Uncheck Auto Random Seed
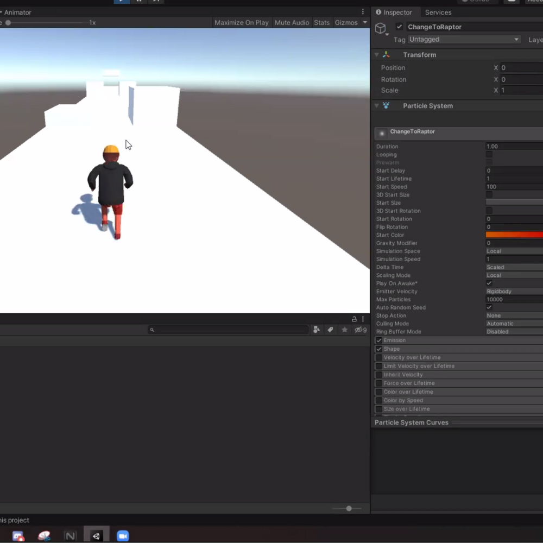The width and height of the screenshot is (543, 543). click(489, 307)
